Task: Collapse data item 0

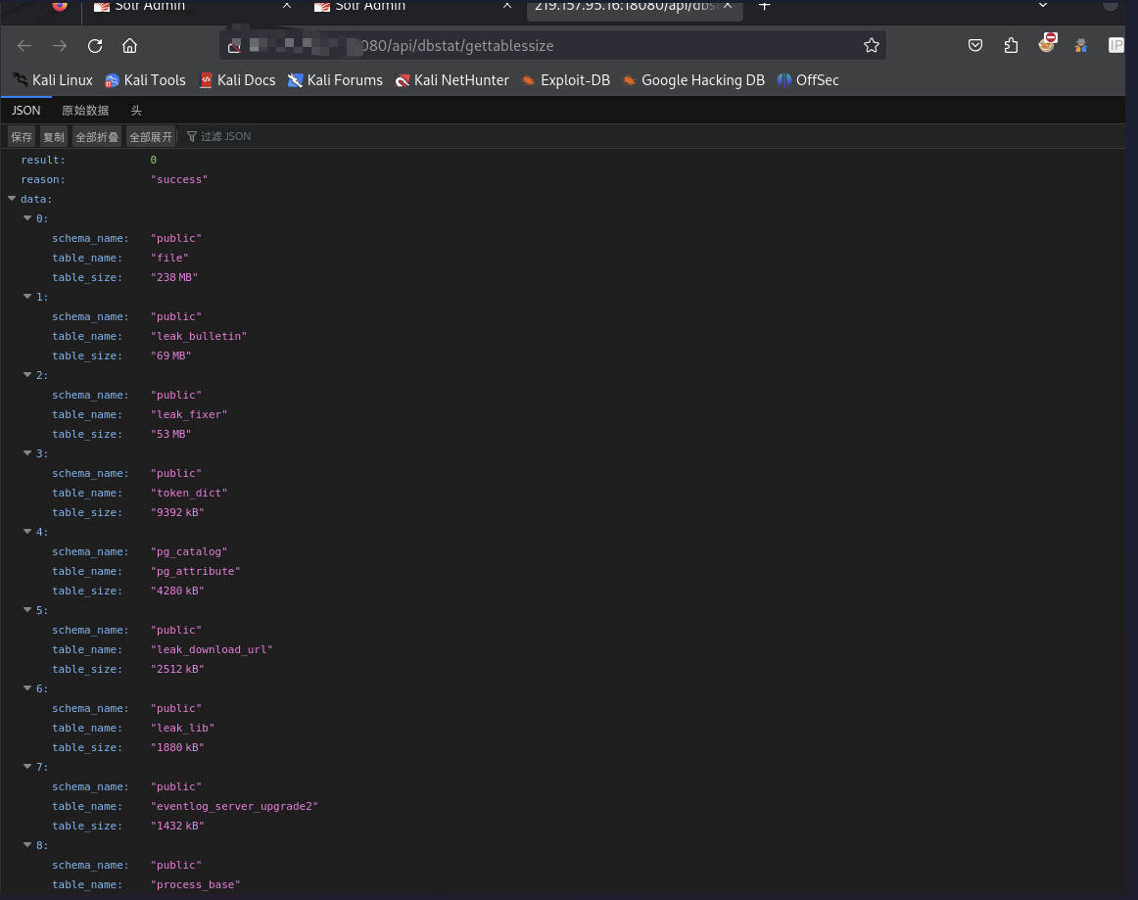Action: coord(27,217)
